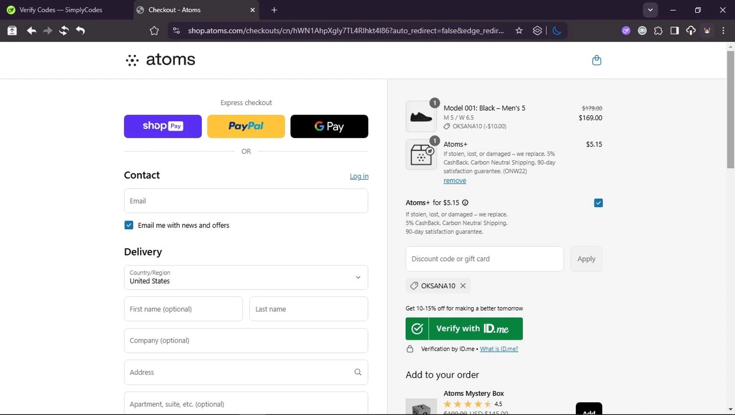Click the Add to your order heading
735x415 pixels.
click(x=442, y=375)
